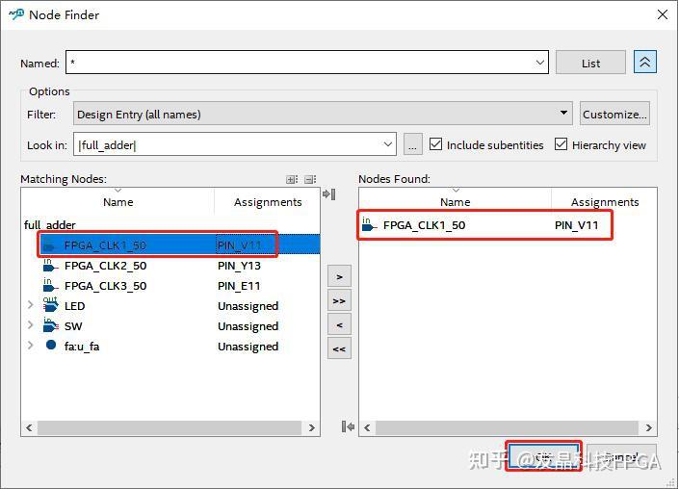Screen dimensions: 679x489
Task: Select the LED node name
Action: click(x=74, y=306)
